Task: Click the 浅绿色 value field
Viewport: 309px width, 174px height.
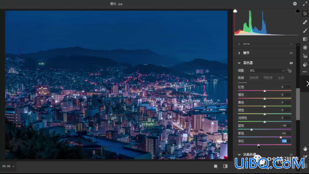Action: coord(286,118)
